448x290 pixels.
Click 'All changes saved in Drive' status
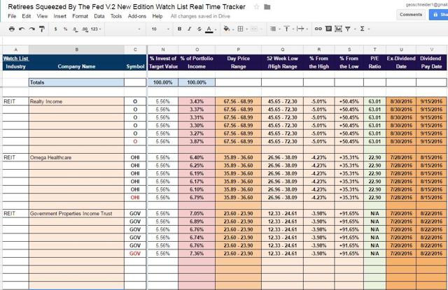[x=200, y=16]
